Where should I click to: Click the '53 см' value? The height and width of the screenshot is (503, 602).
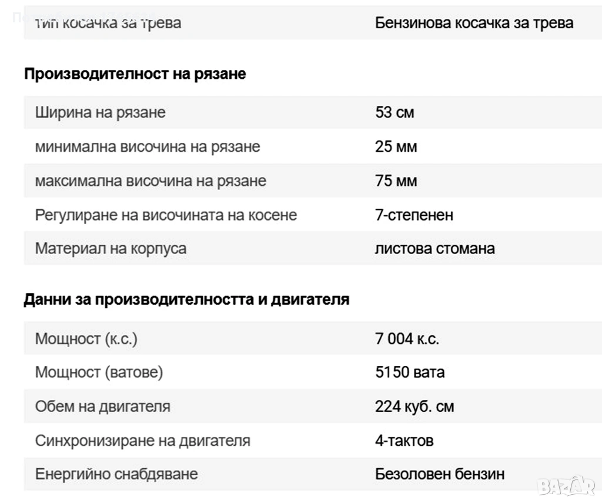[x=394, y=112]
